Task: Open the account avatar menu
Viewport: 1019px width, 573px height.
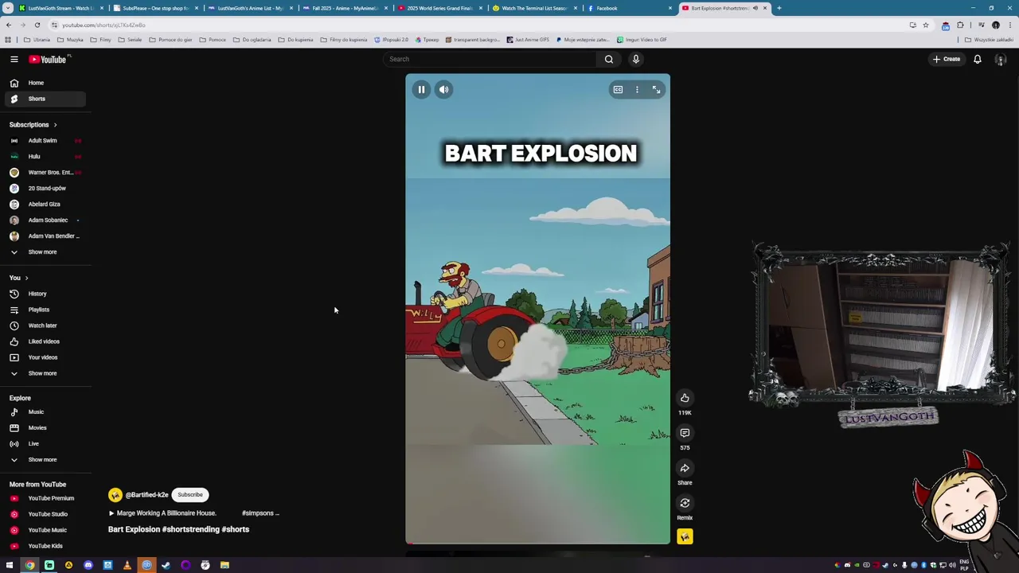Action: pyautogui.click(x=1001, y=60)
